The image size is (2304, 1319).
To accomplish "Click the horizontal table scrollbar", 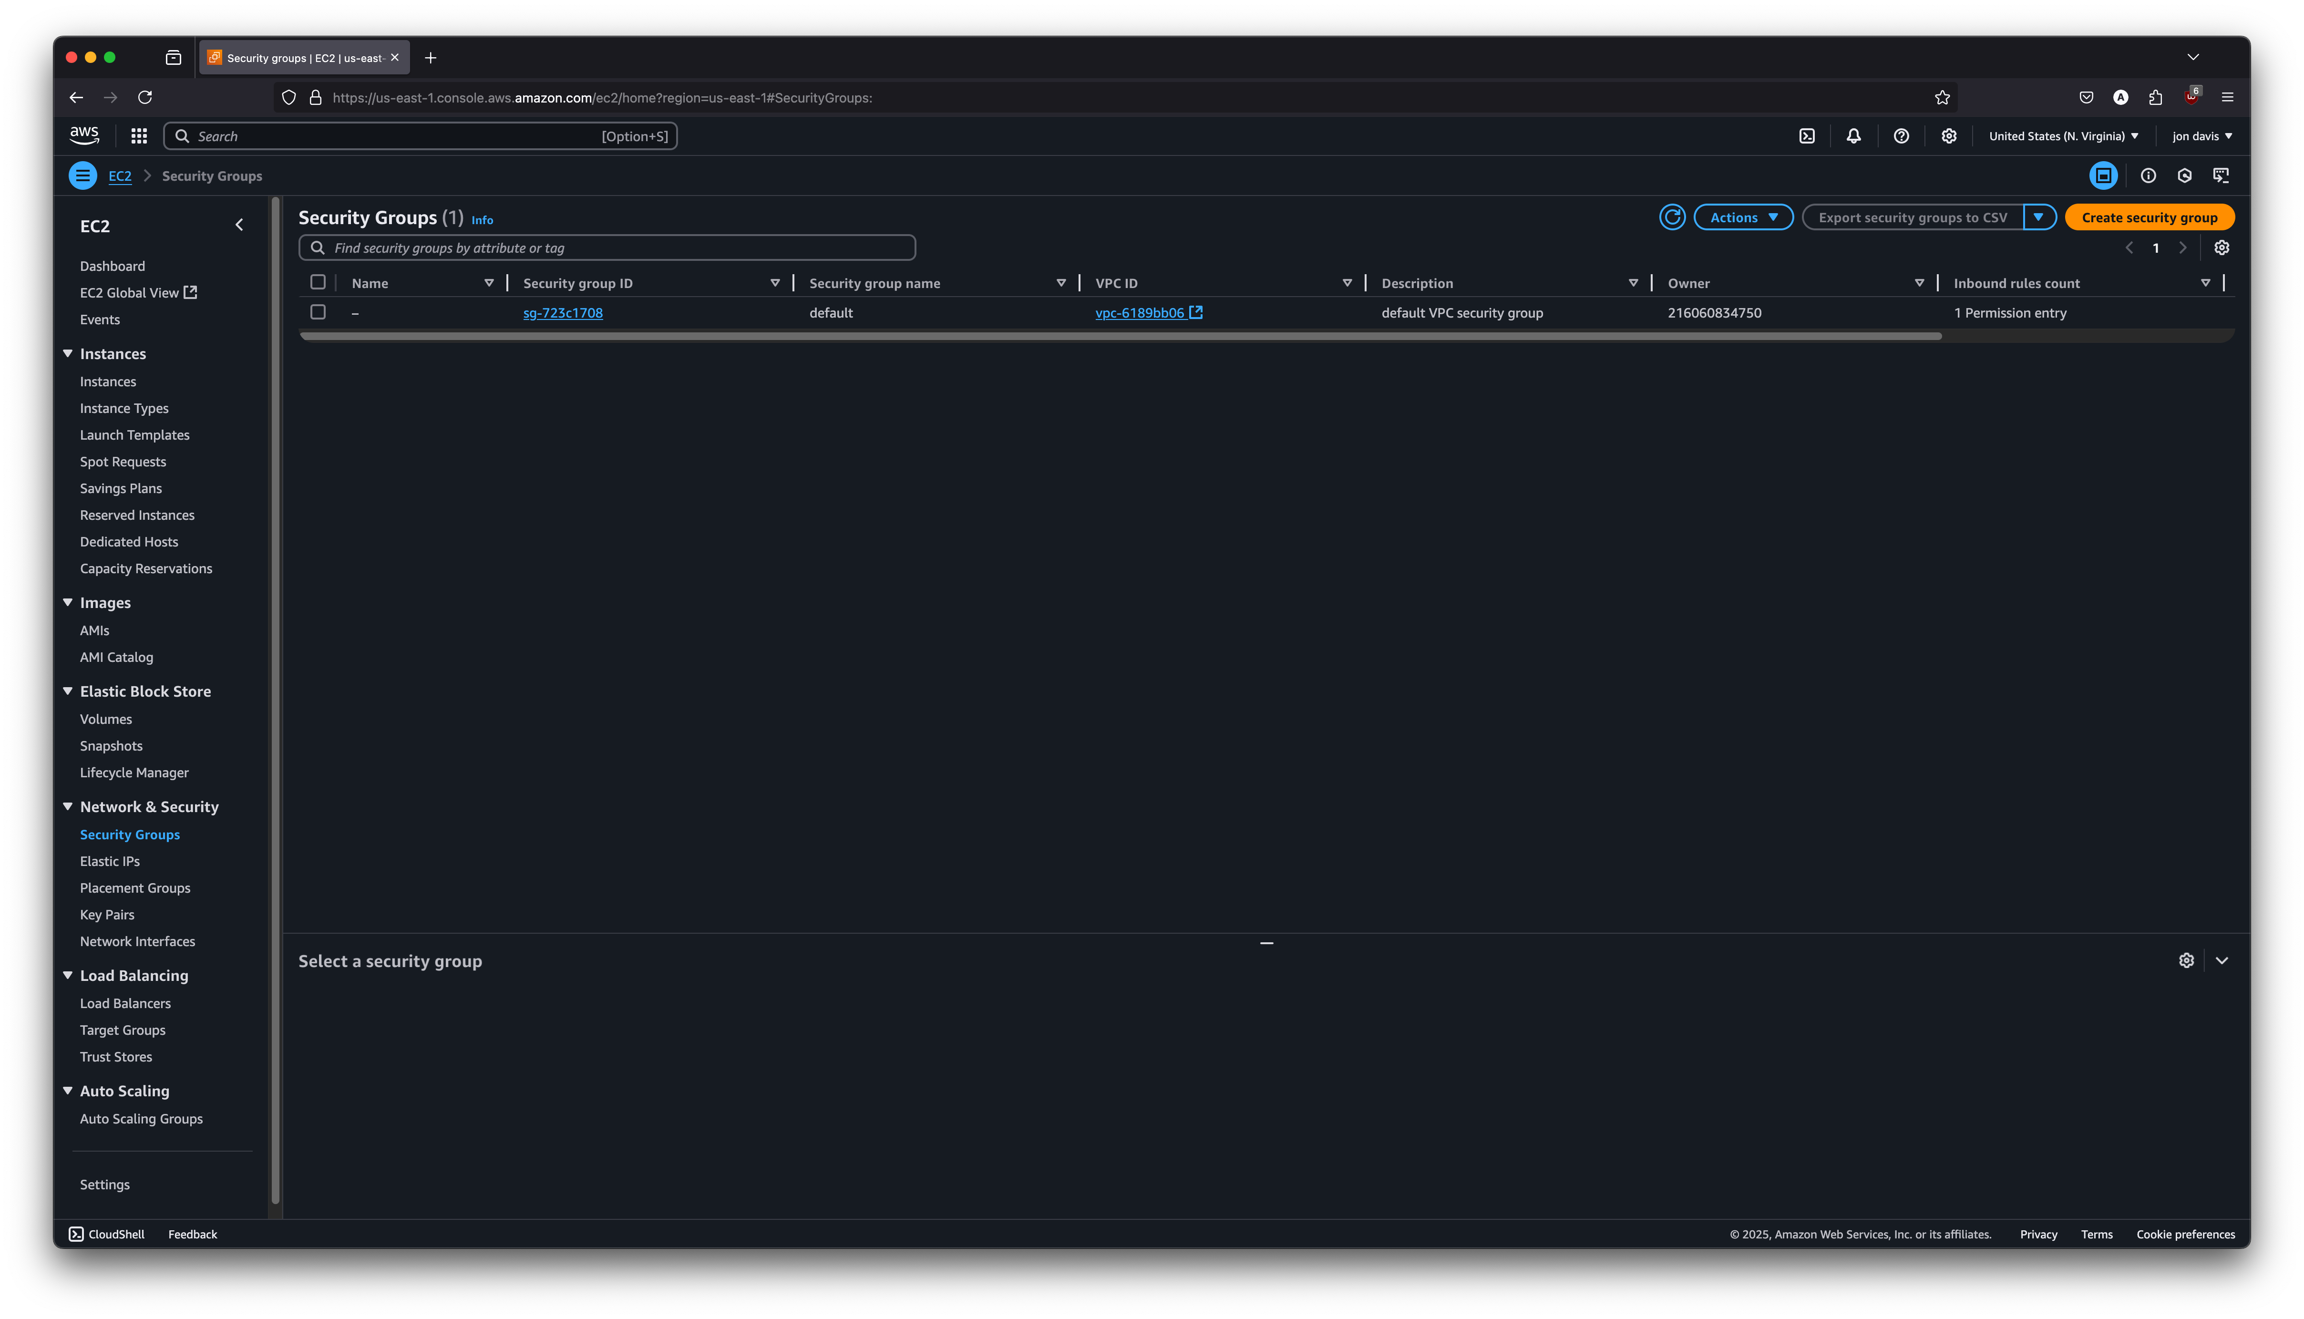I will pyautogui.click(x=1121, y=336).
